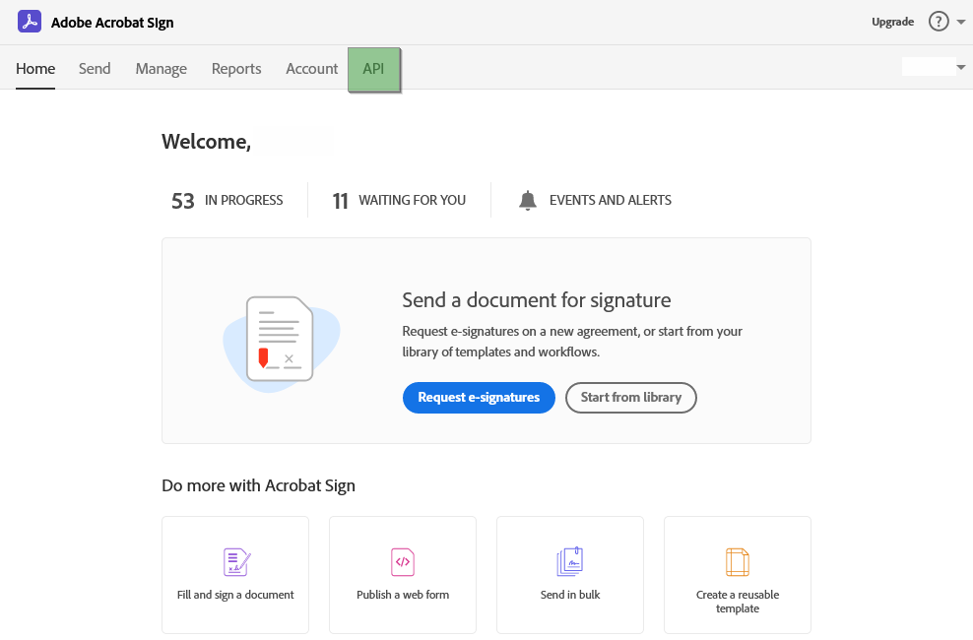Open the Fill and sign a document card

click(235, 575)
